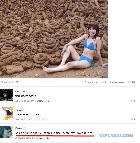140x143 pixels.
Task: Reply to Денис's comment via Ответить
Action: pyautogui.click(x=42, y=138)
